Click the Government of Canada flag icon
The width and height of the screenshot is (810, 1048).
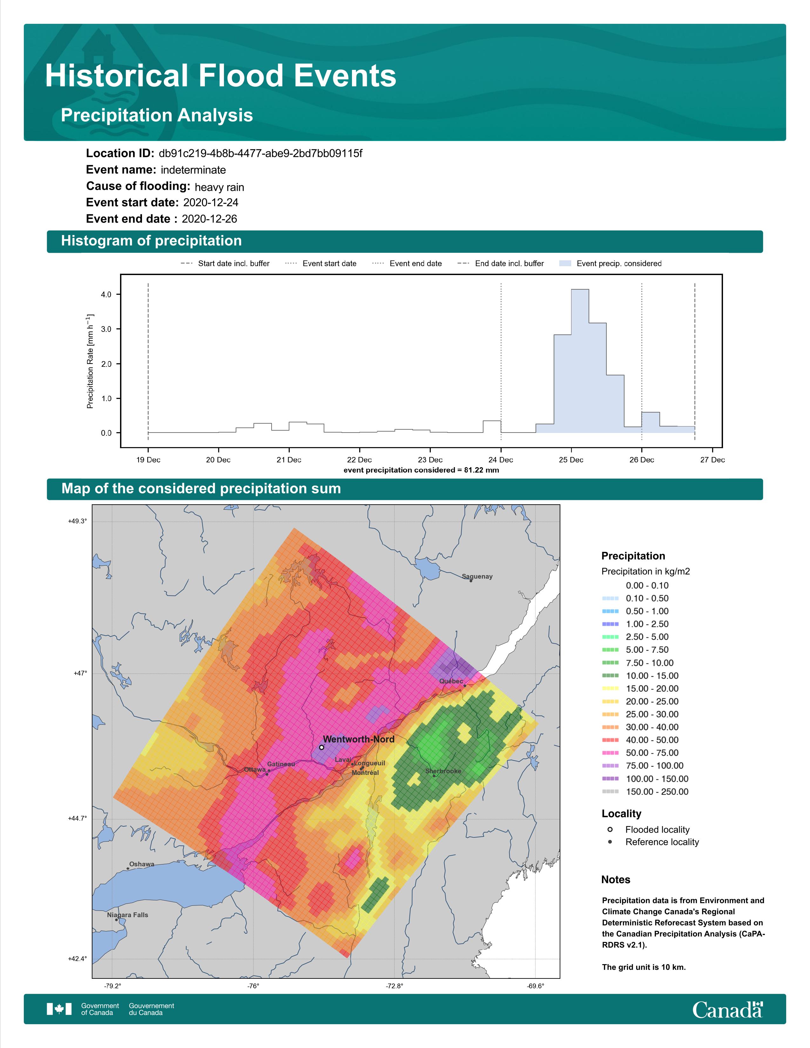click(59, 1009)
